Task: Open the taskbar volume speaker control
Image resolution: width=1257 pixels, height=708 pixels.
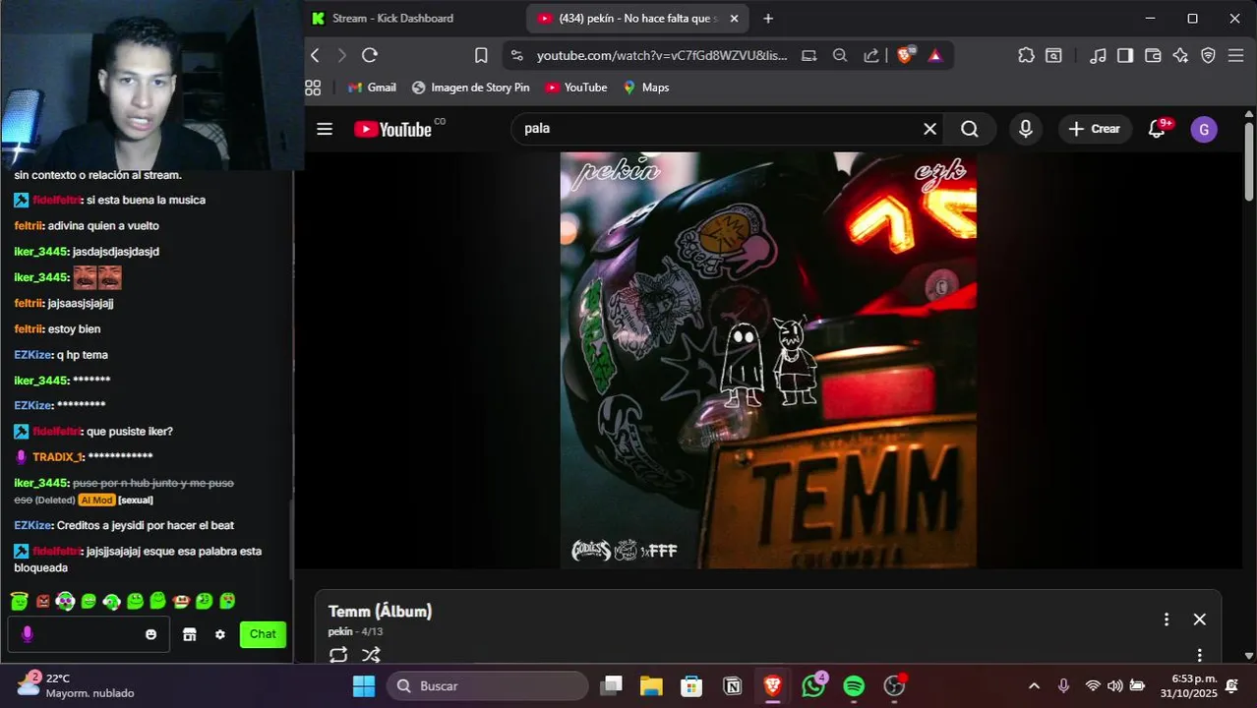Action: 1114,686
